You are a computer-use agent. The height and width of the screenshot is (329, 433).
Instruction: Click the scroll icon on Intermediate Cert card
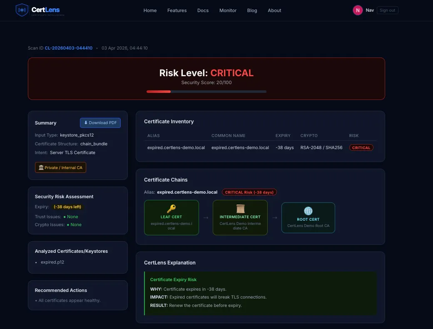click(x=240, y=209)
